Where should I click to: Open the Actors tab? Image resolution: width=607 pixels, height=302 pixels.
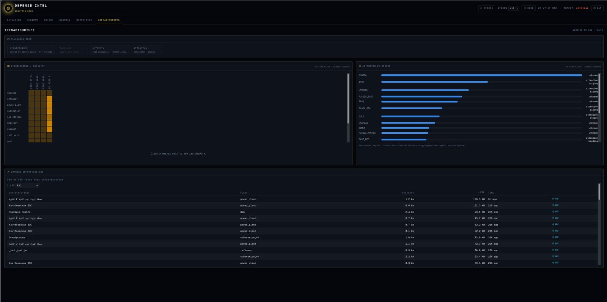click(x=49, y=20)
